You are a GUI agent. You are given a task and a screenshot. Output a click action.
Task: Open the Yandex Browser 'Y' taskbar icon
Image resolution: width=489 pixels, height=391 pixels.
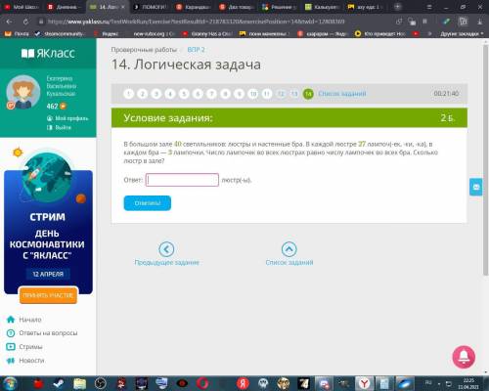pyautogui.click(x=365, y=384)
